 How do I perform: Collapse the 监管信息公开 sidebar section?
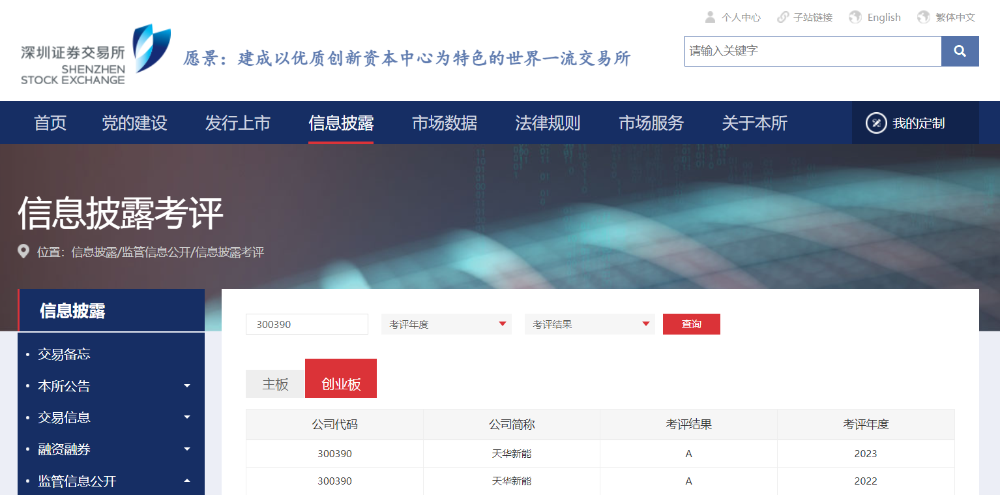[187, 481]
